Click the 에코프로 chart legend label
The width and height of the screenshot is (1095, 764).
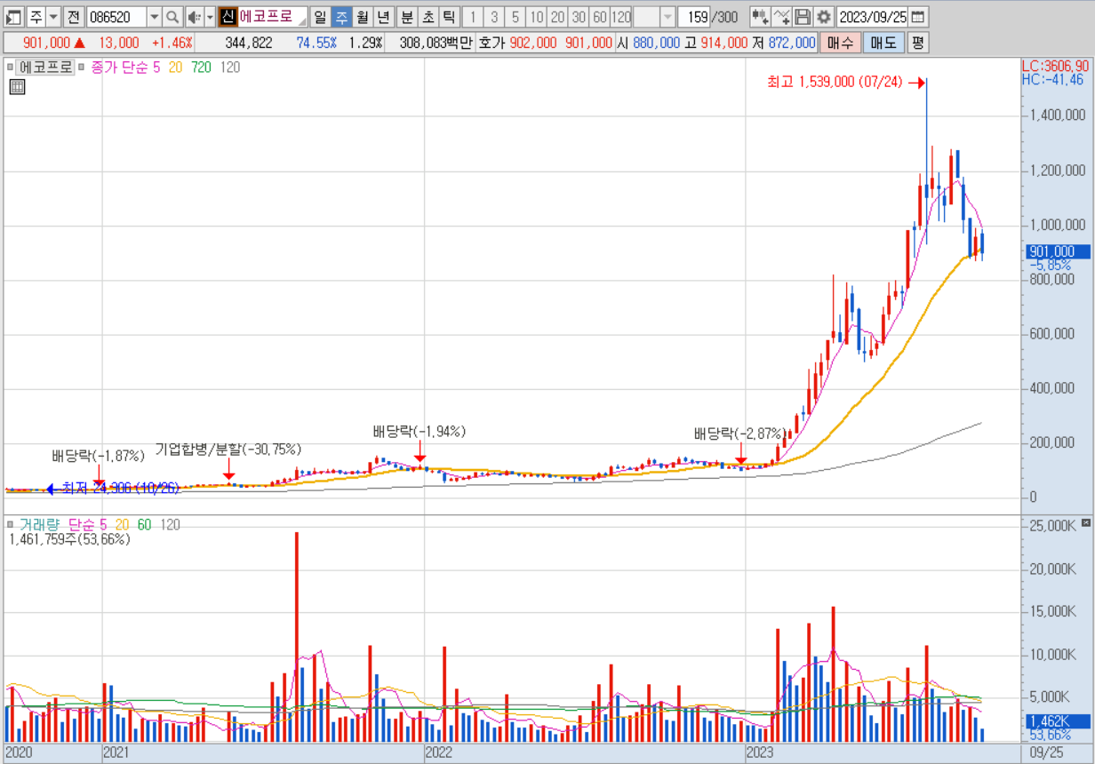click(45, 67)
